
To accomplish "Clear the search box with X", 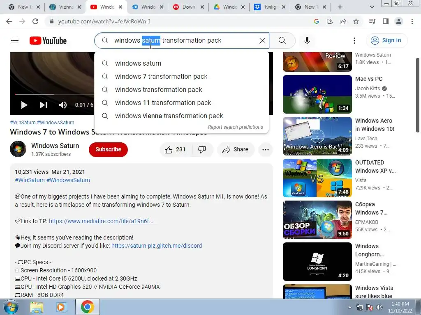I will tap(262, 41).
